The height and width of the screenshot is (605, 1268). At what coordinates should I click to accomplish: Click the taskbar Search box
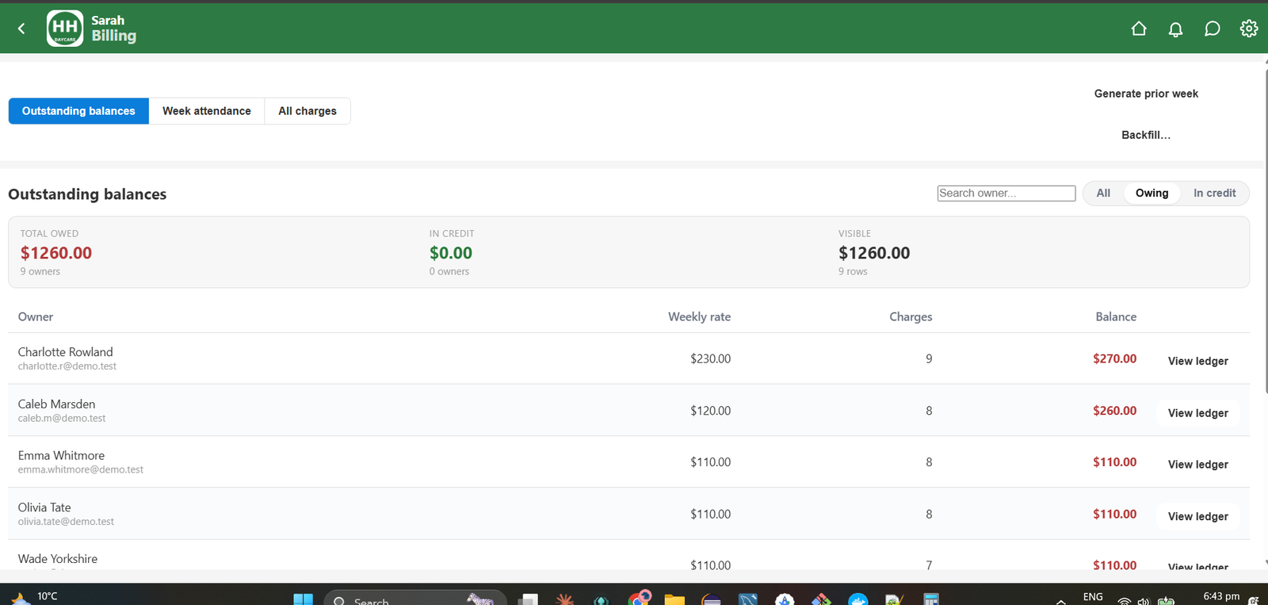point(415,599)
